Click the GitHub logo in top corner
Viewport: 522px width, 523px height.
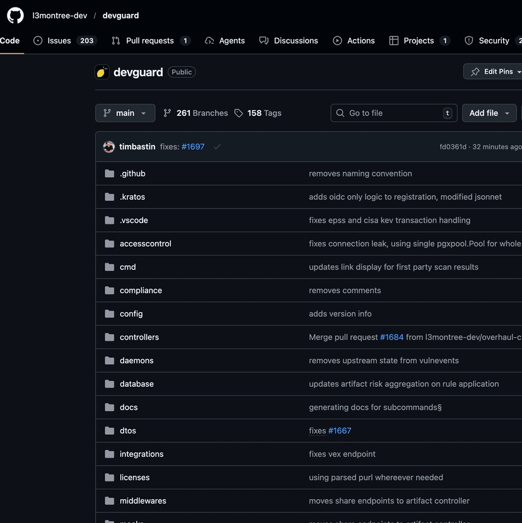coord(14,14)
